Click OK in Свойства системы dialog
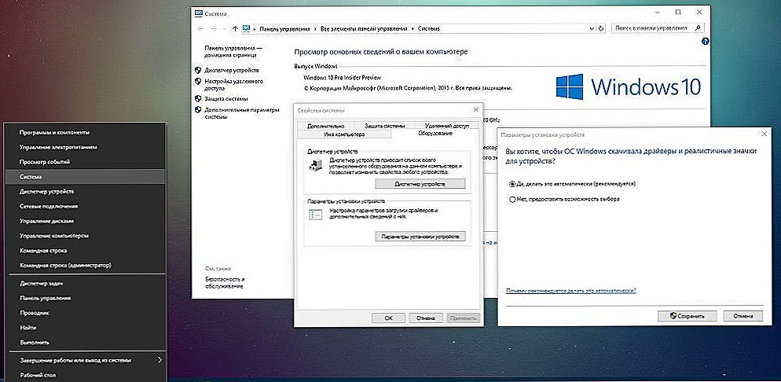Screen dimensions: 781x382 [x=388, y=318]
